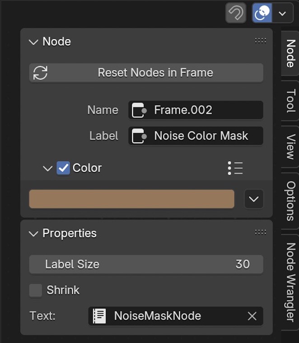299x343 pixels.
Task: Disable the Color checkbox
Action: 63,168
